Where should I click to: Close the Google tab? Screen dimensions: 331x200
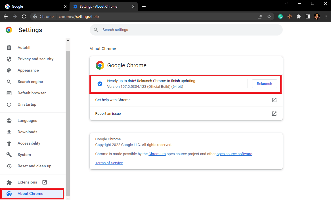65,7
